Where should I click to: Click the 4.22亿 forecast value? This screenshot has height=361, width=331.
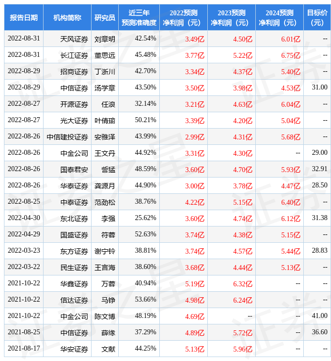tap(195, 202)
